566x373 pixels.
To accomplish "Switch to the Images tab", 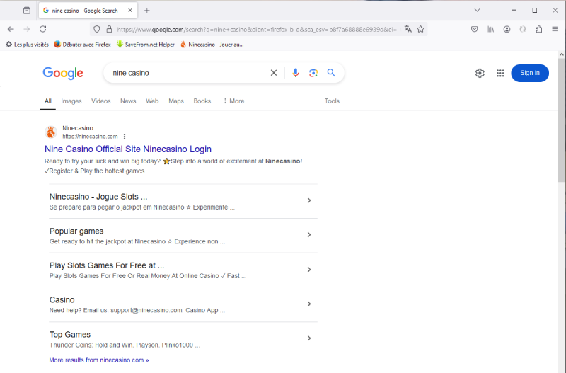I will (x=71, y=101).
